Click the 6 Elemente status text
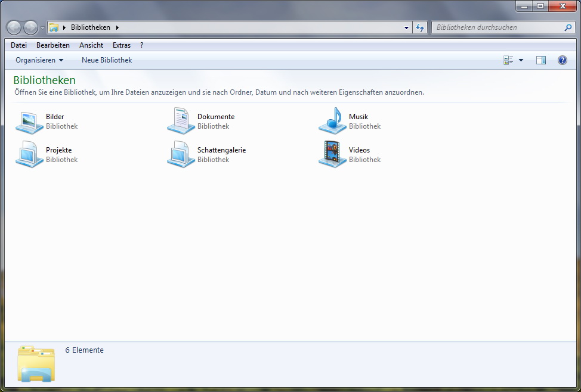The image size is (581, 392). coord(85,350)
